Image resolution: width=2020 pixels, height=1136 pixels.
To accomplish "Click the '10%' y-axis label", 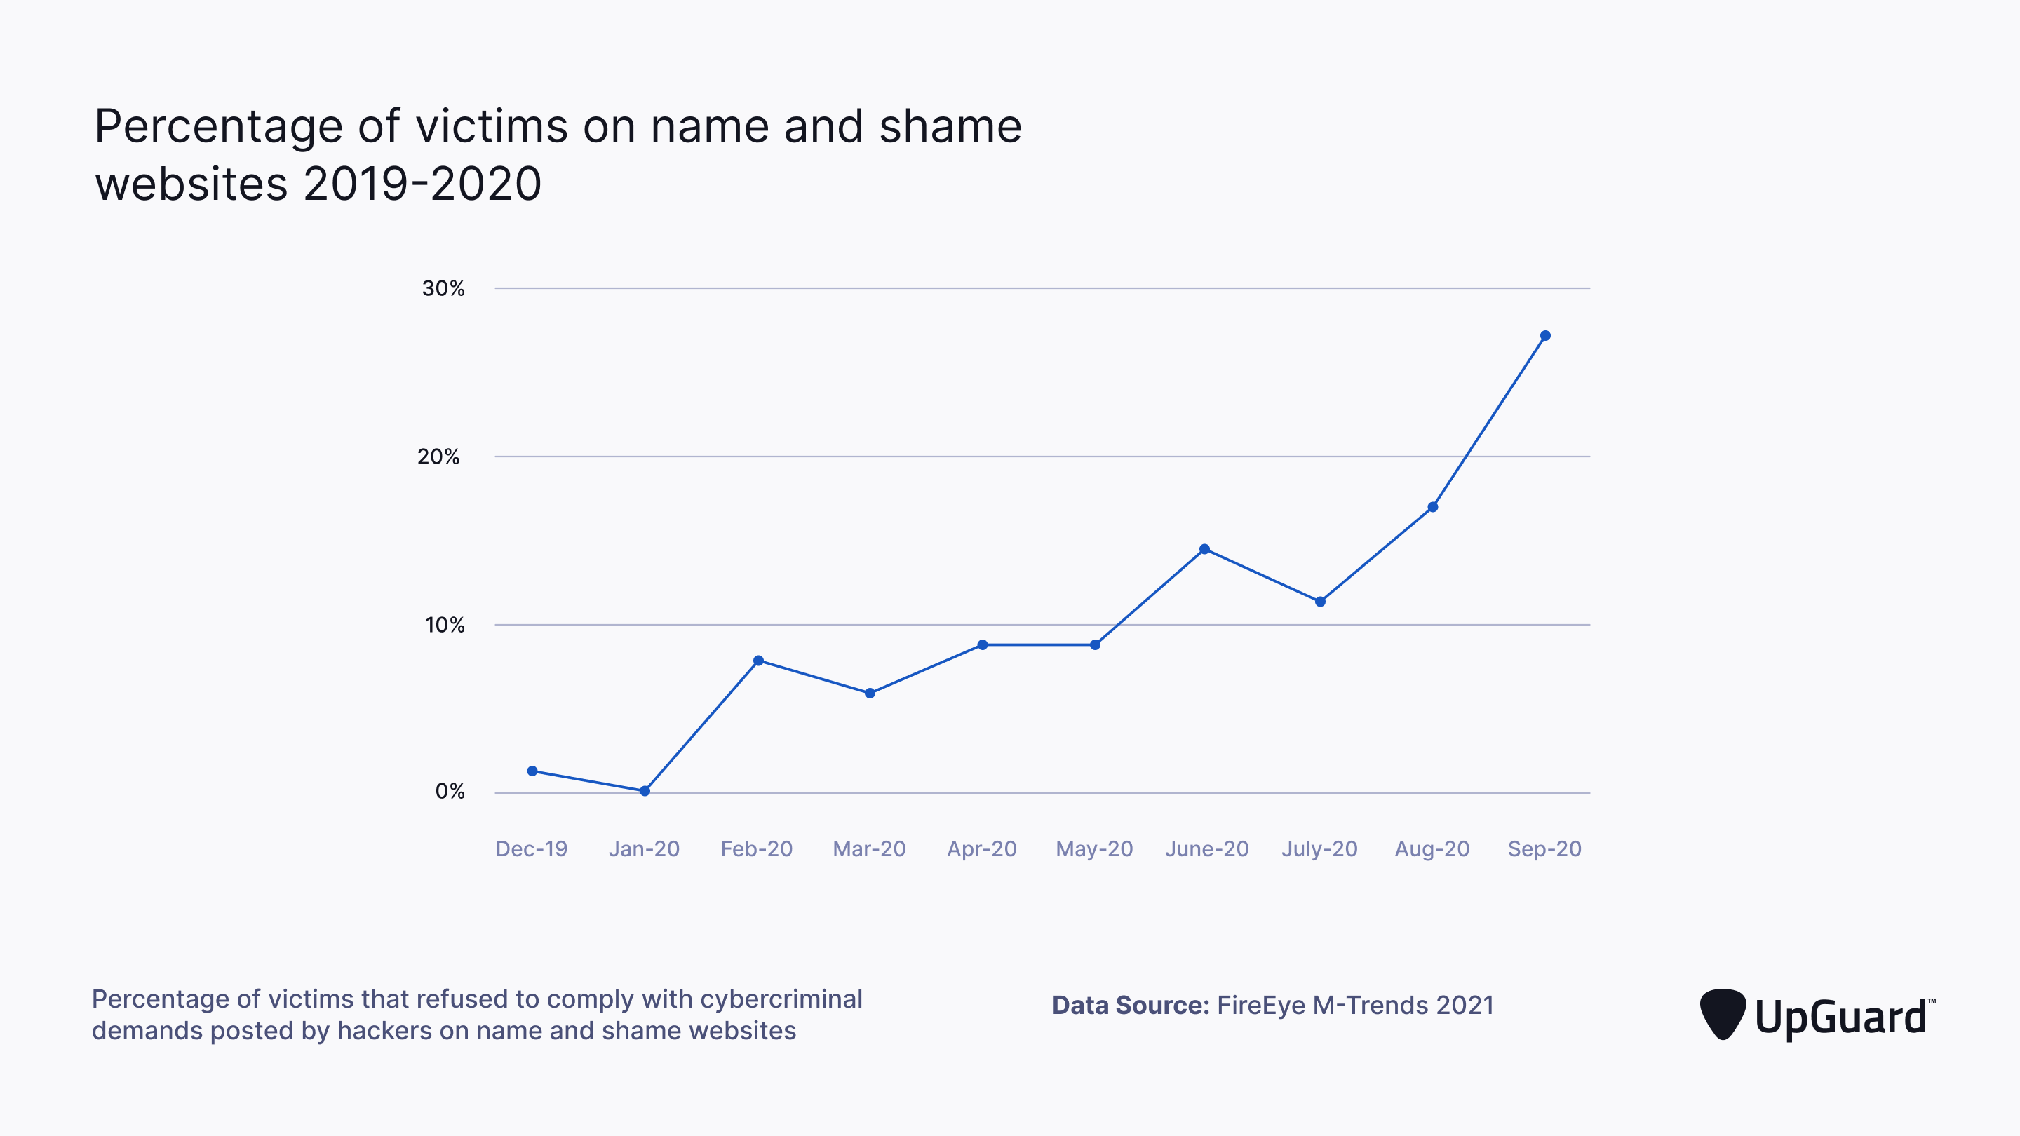I will (445, 625).
